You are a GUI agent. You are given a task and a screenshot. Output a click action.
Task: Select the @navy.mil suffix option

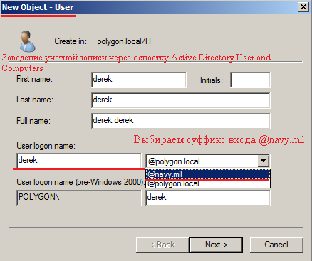tap(208, 174)
